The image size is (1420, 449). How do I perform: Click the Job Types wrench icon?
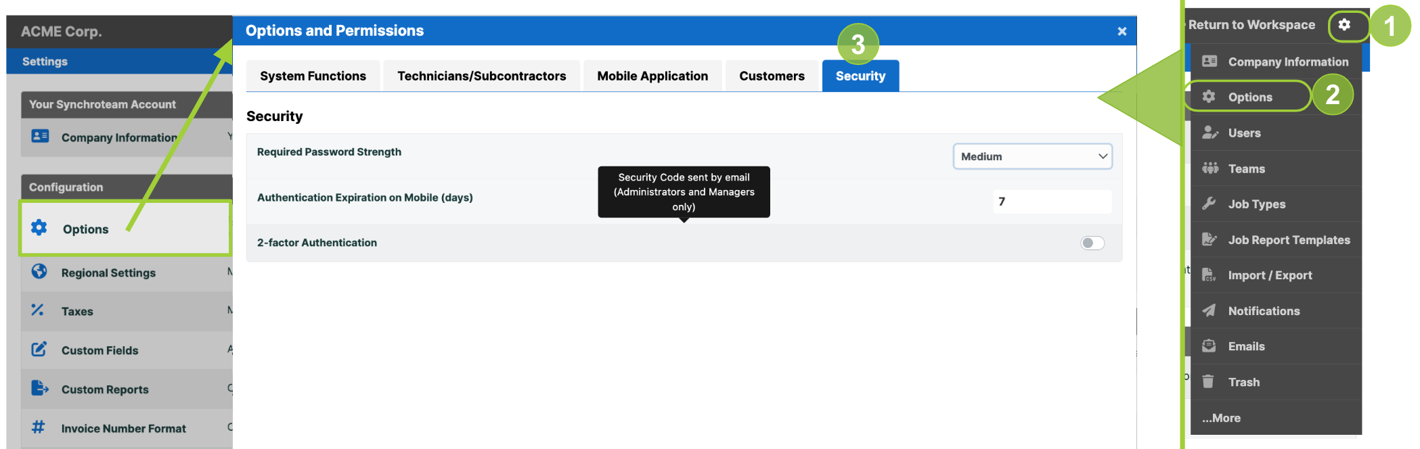coord(1209,204)
